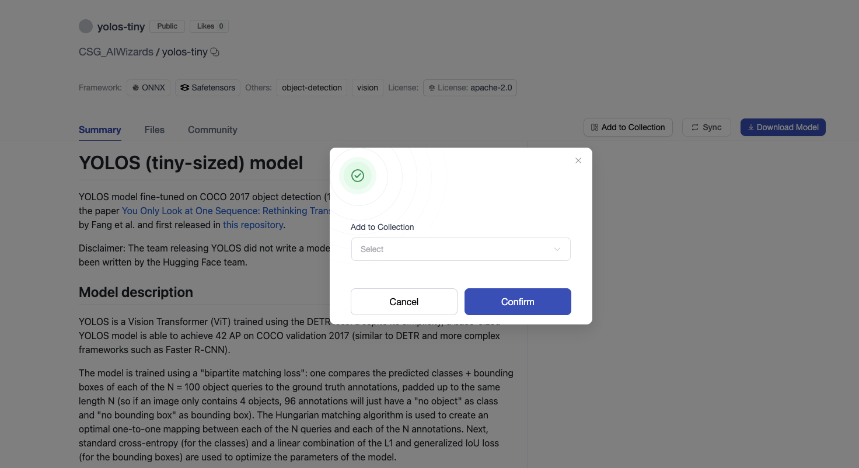Click the green checkmark success icon
Viewport: 859px width, 468px height.
click(358, 176)
